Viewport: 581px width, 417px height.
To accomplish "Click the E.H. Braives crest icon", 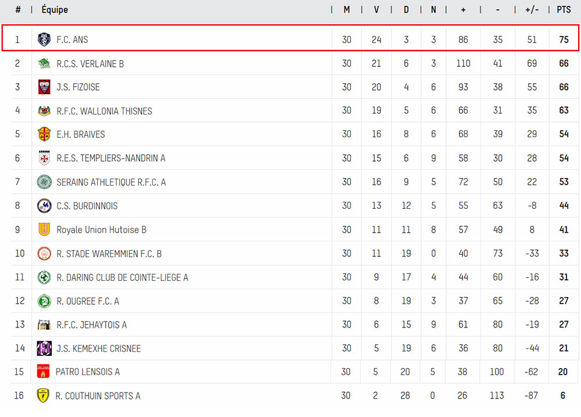I will pos(44,134).
